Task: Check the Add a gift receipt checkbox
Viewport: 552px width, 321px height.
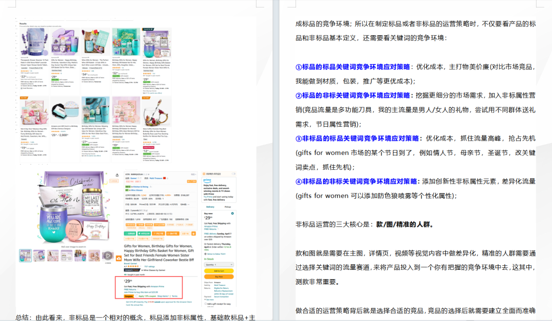Action: (x=205, y=304)
